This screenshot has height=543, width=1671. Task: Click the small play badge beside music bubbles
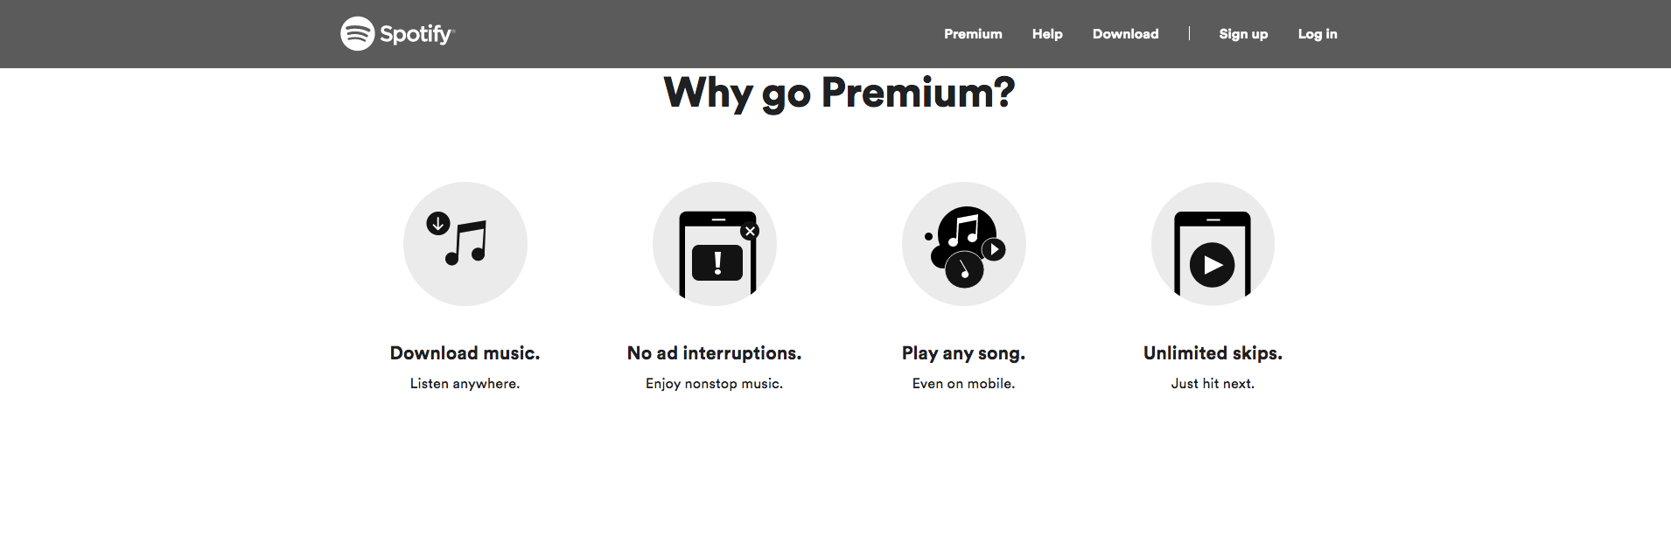click(x=994, y=249)
